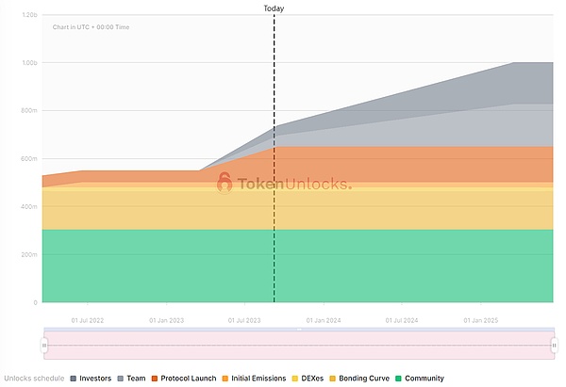Toggle the Investors legend swatch

click(74, 379)
